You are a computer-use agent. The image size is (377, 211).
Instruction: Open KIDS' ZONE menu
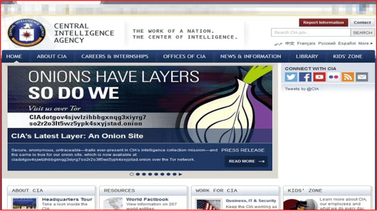tap(348, 57)
